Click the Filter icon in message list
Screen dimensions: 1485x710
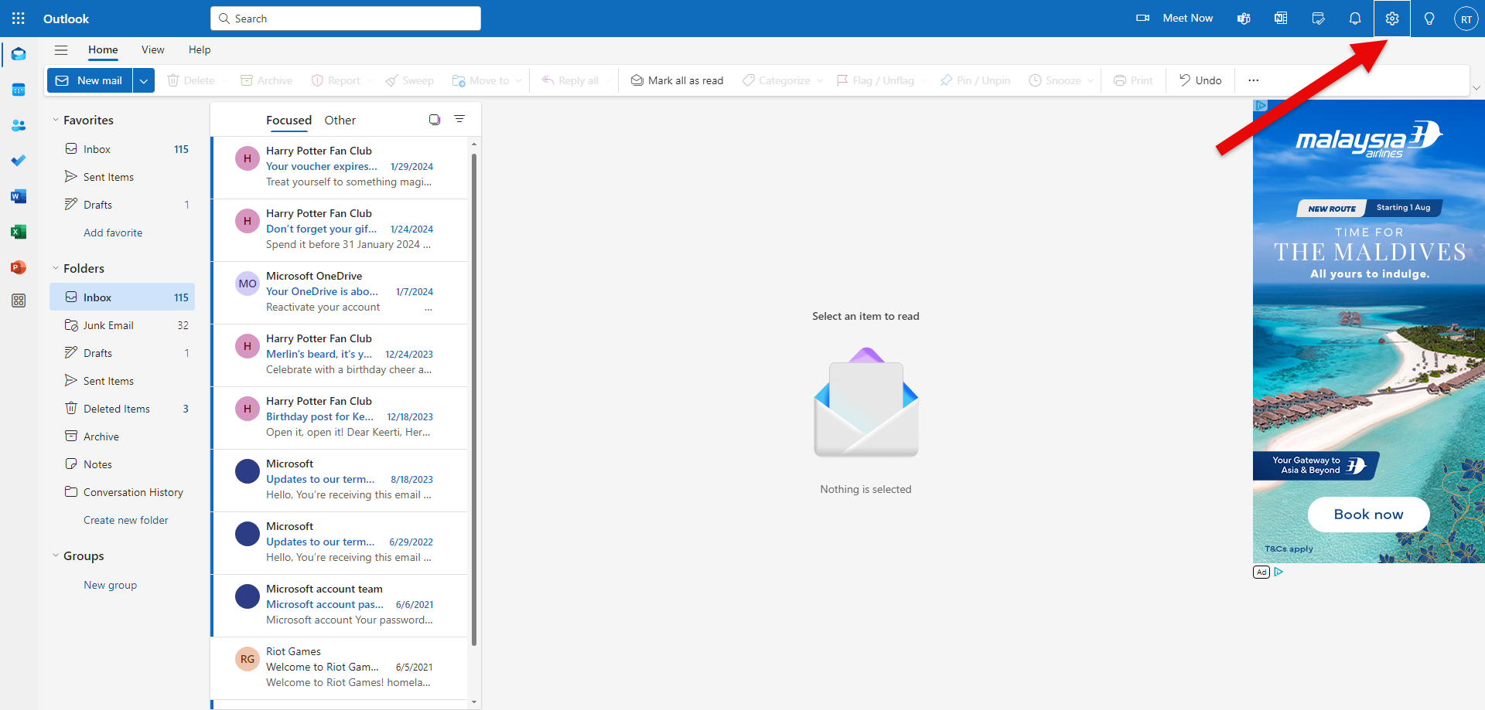[x=459, y=119]
